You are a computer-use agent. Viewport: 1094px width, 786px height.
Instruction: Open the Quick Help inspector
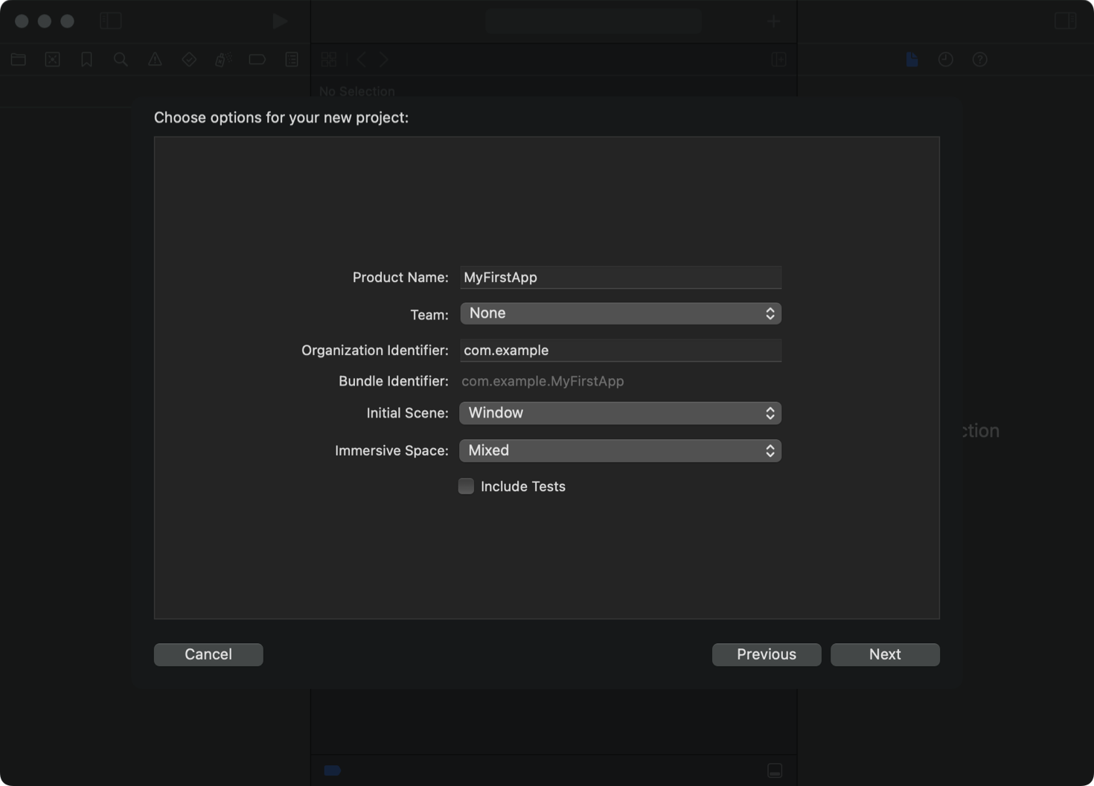click(x=980, y=60)
